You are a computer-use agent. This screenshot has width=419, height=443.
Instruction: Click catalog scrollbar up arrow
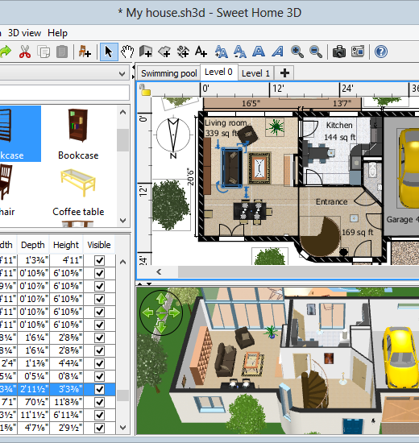123,113
